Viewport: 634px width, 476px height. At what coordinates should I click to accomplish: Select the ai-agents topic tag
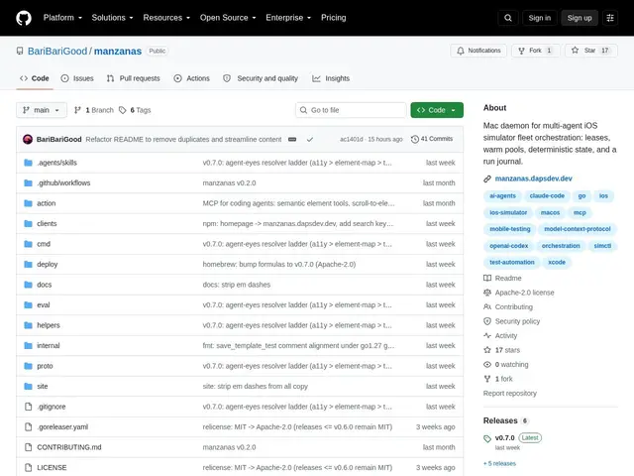[502, 196]
